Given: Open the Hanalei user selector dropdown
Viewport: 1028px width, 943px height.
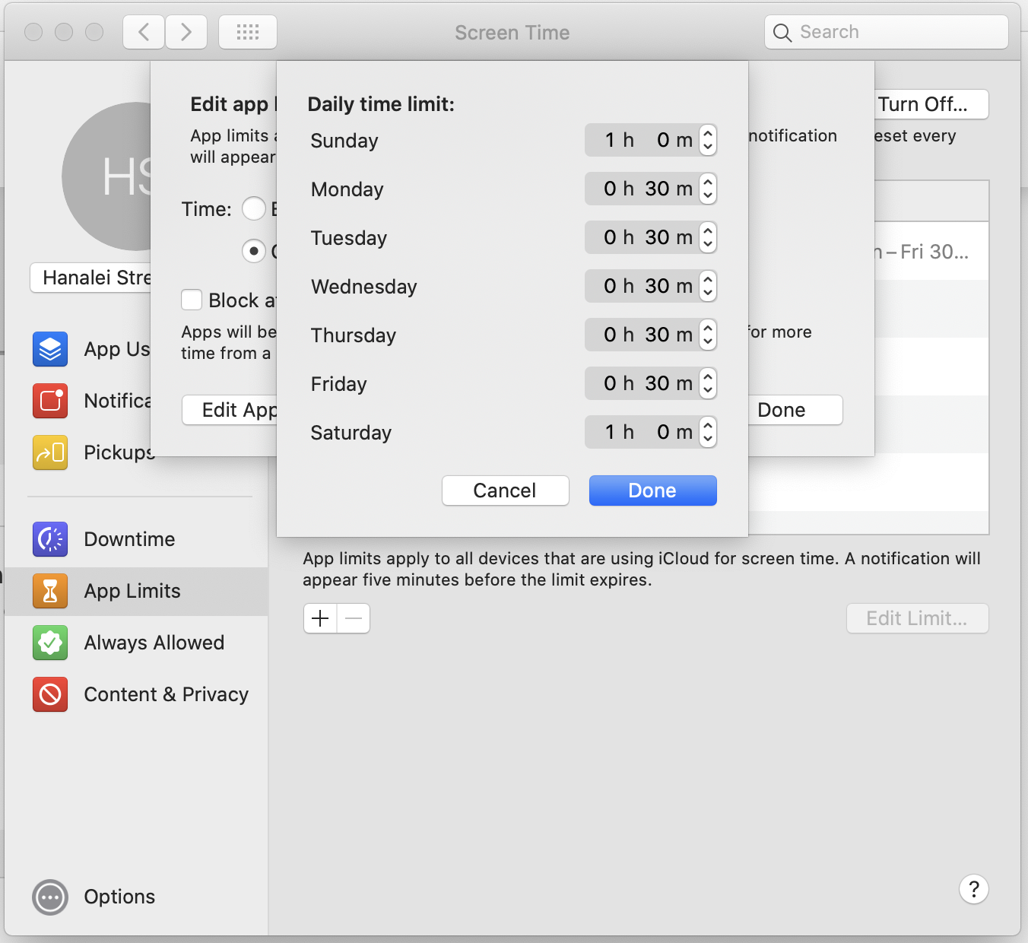Looking at the screenshot, I should click(x=90, y=278).
